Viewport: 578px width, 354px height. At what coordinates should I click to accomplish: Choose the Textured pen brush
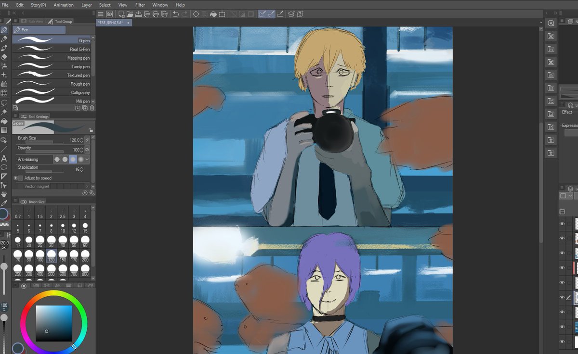[52, 75]
